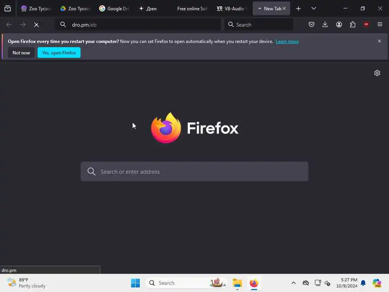Click Yes, open Firefox button
The width and height of the screenshot is (389, 292).
coord(59,52)
